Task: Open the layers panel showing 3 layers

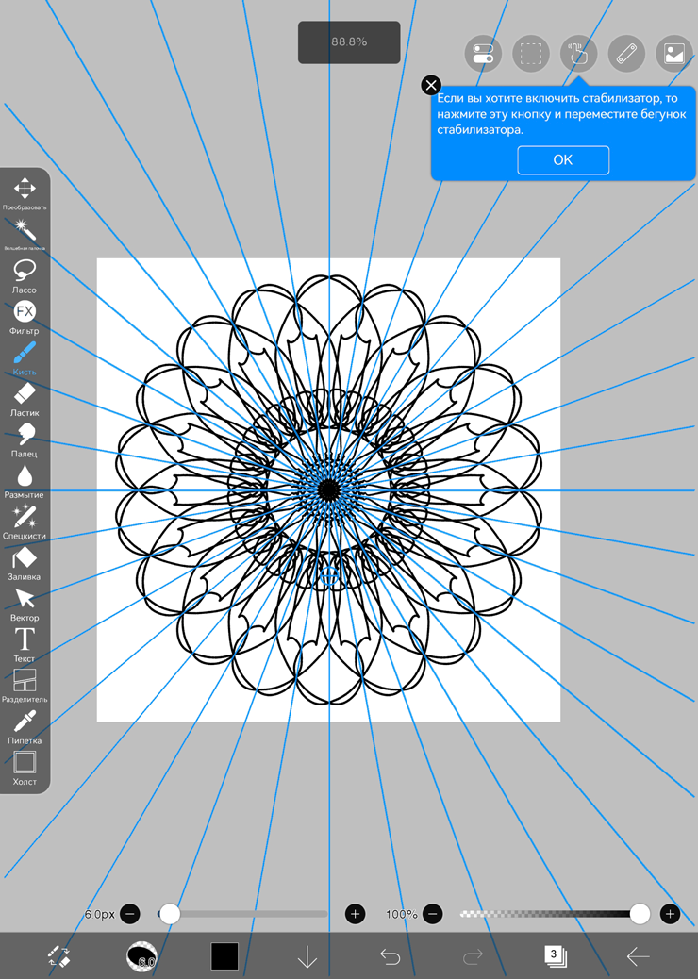Action: pos(555,956)
